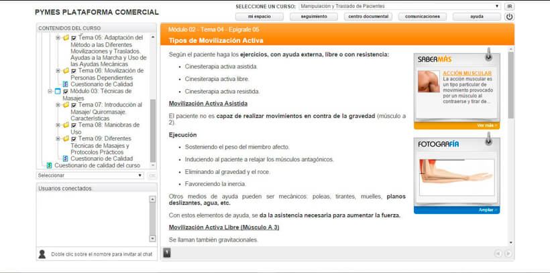Click content area scrollbar thumb
This screenshot has width=550, height=273.
coord(510,85)
